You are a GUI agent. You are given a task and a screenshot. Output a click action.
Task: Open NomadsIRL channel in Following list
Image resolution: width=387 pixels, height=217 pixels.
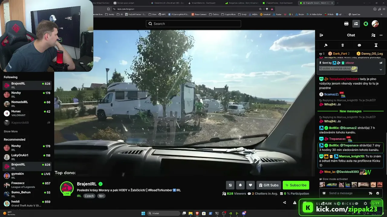pyautogui.click(x=27, y=104)
